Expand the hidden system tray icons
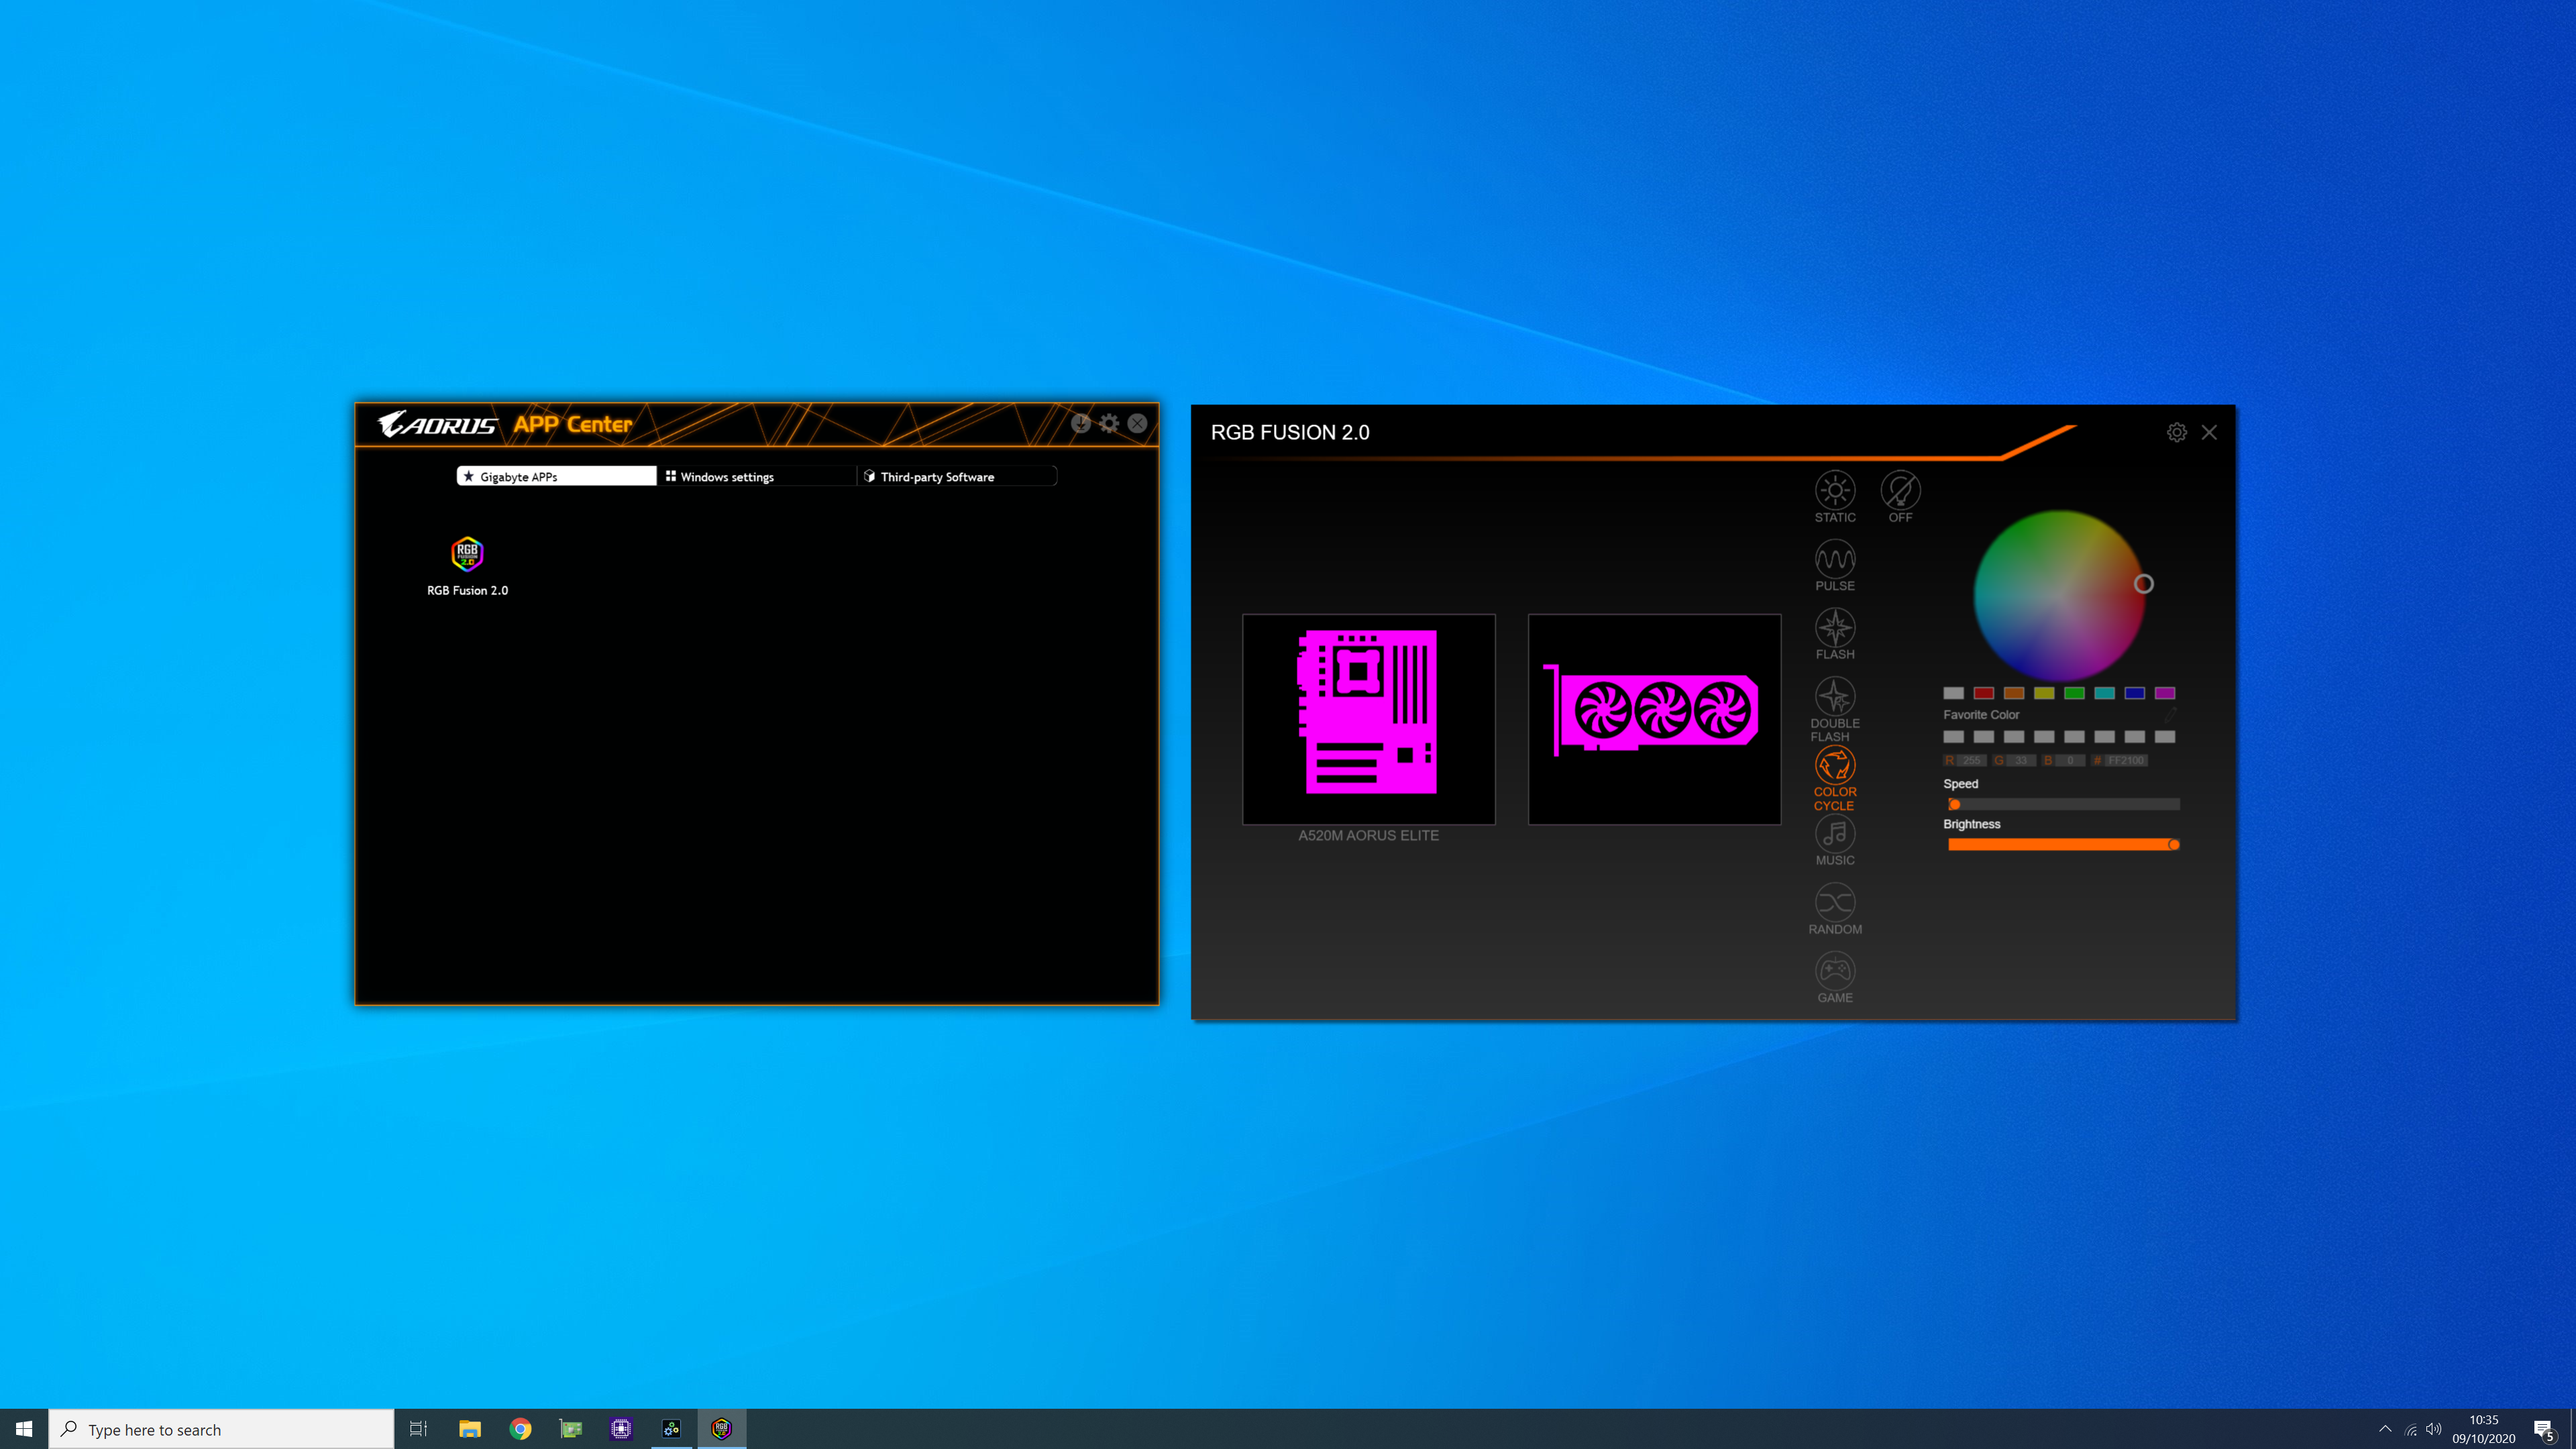Viewport: 2576px width, 1449px height. pos(2385,1429)
